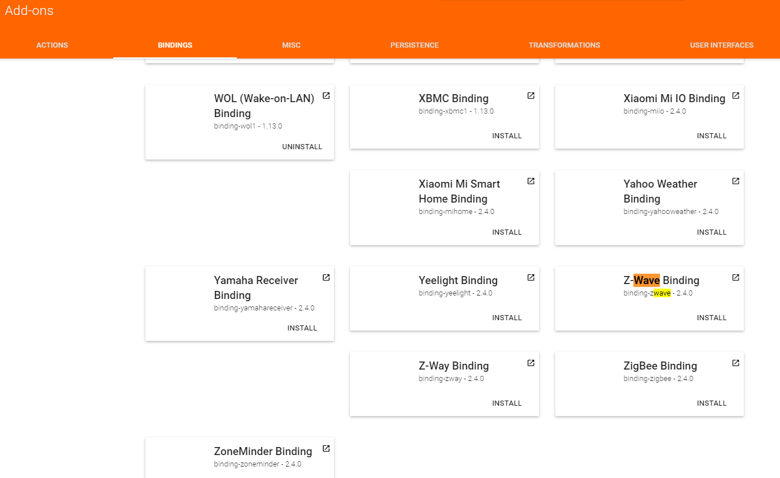Viewport: 780px width, 478px height.
Task: Open external link icon on Yeelight Binding card
Action: click(531, 278)
